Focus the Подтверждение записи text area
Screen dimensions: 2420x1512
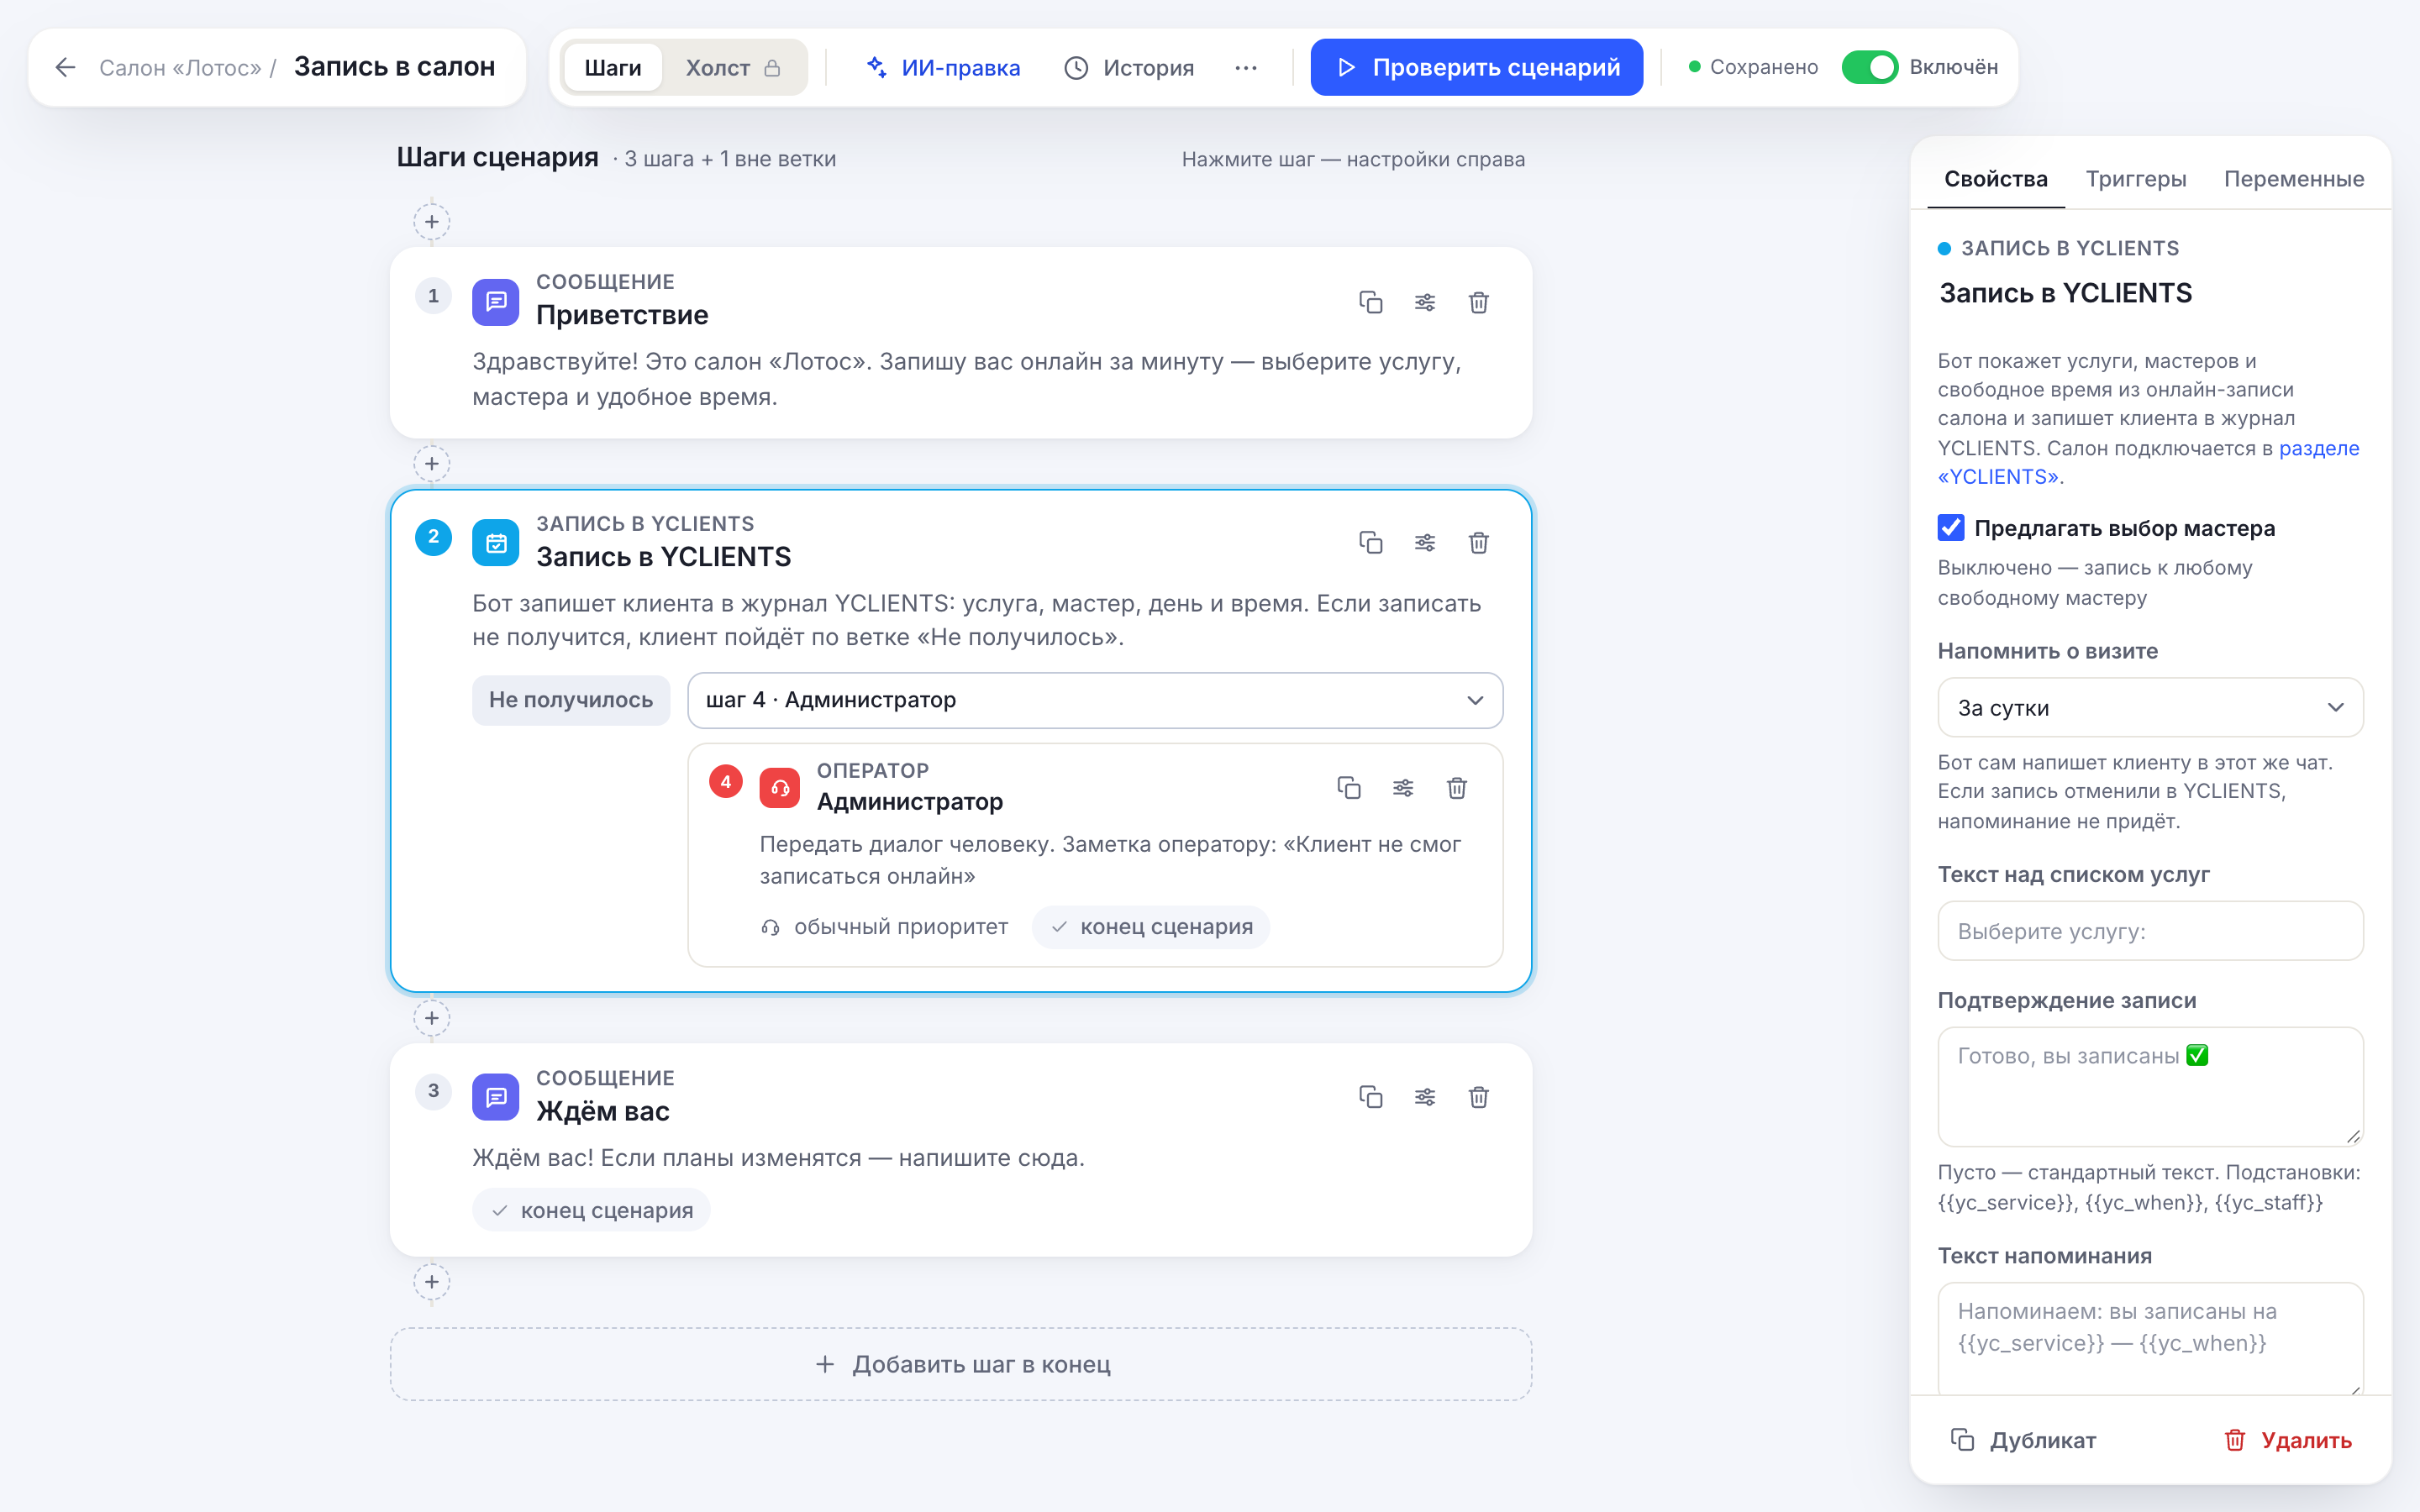click(x=2150, y=1086)
